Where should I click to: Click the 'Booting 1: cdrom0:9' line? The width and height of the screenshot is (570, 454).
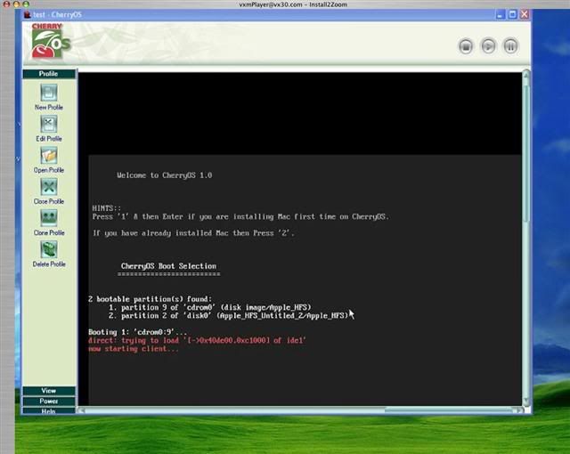(137, 332)
